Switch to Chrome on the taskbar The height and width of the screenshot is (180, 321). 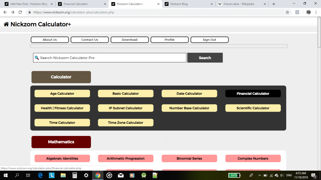(x=98, y=175)
